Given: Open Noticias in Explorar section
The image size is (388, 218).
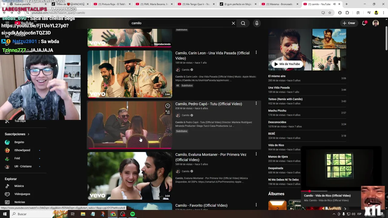Looking at the screenshot, I should [20, 202].
